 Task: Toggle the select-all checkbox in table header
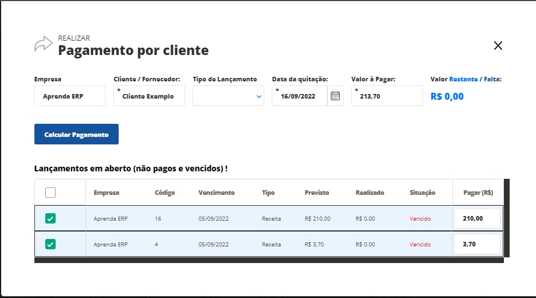(50, 193)
